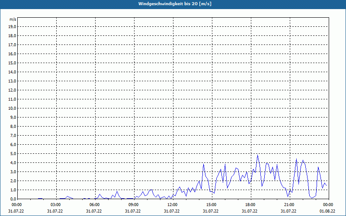This screenshot has width=346, height=216.
Task: Click the chart title 'Windgeschwindigkeit bis 20 [m/s]'
Action: [x=175, y=4]
